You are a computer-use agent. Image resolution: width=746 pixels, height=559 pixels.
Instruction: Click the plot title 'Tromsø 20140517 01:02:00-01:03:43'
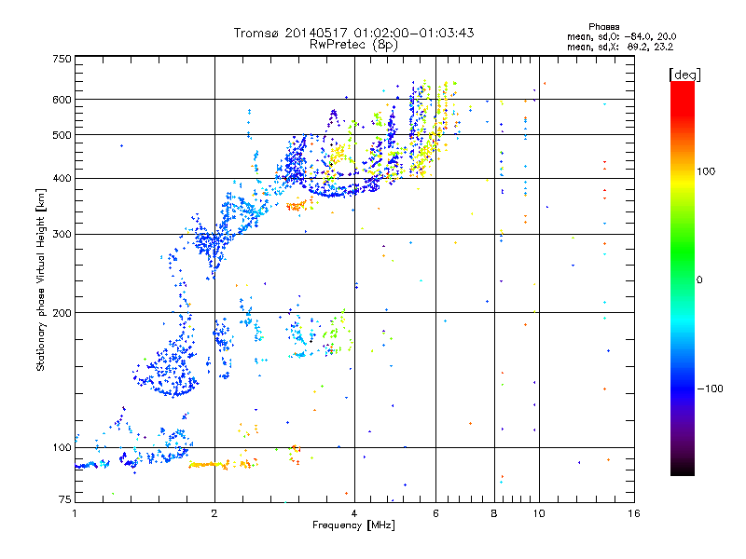pyautogui.click(x=353, y=33)
